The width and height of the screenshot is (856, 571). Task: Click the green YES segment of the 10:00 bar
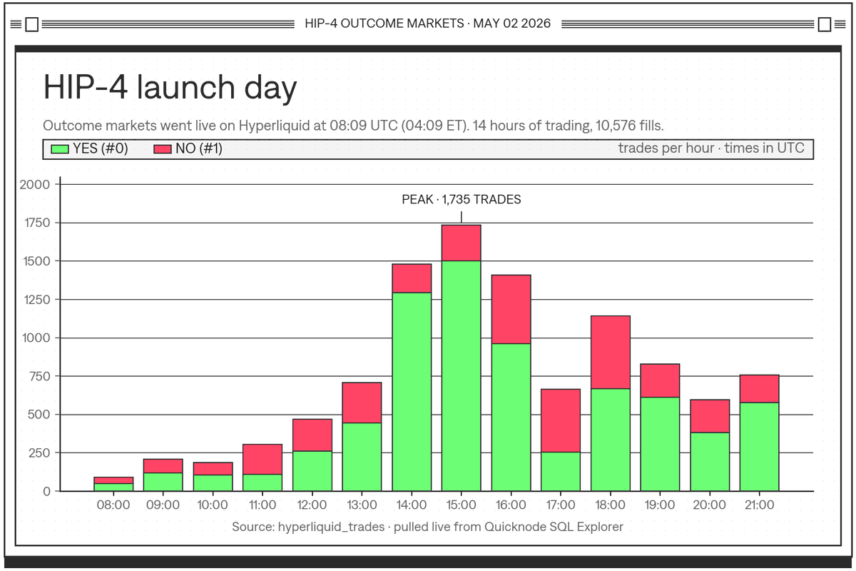click(213, 483)
